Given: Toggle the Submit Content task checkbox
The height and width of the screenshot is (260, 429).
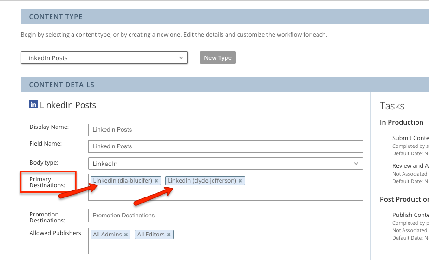Looking at the screenshot, I should click(384, 138).
